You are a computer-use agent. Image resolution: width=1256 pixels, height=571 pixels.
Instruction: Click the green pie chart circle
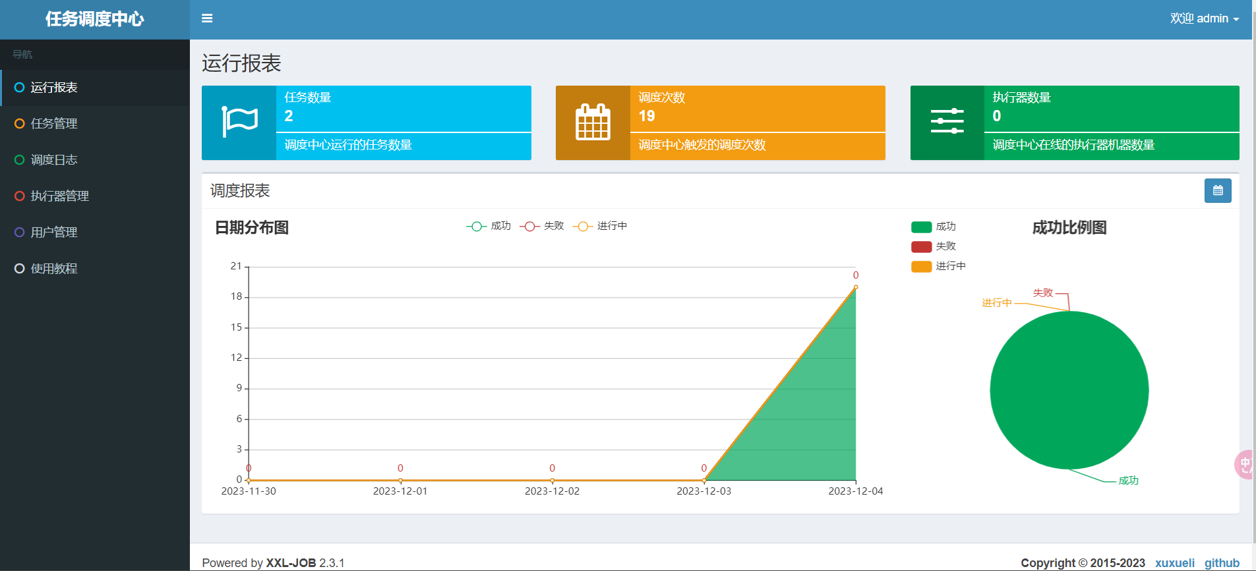click(1069, 391)
